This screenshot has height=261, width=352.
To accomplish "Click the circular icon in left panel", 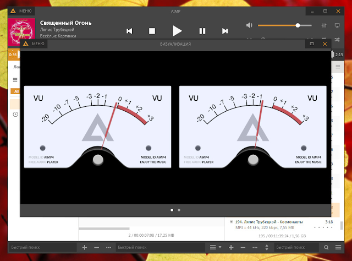I will click(15, 114).
